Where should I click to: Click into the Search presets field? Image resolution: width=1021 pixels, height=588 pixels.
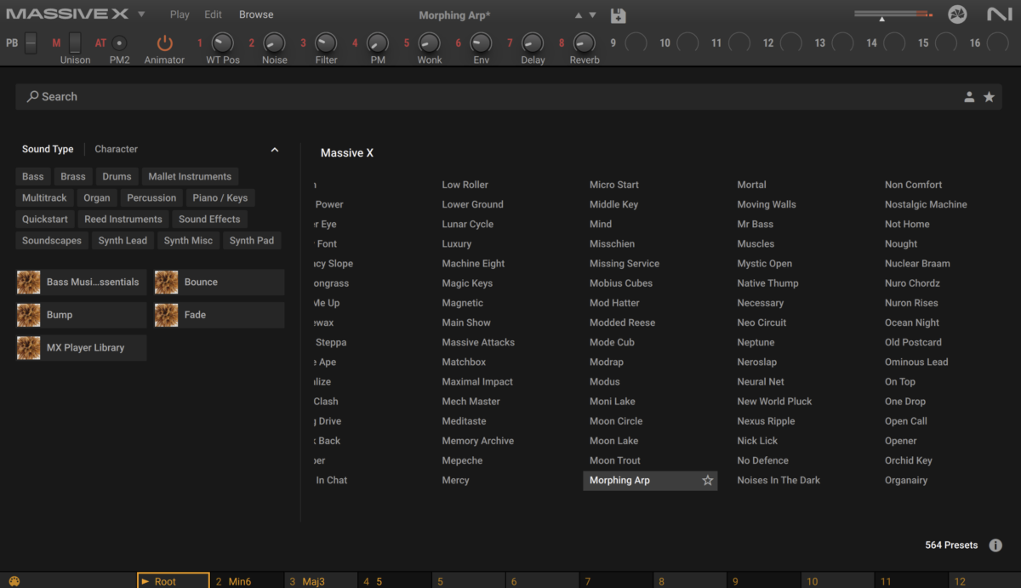click(x=425, y=97)
